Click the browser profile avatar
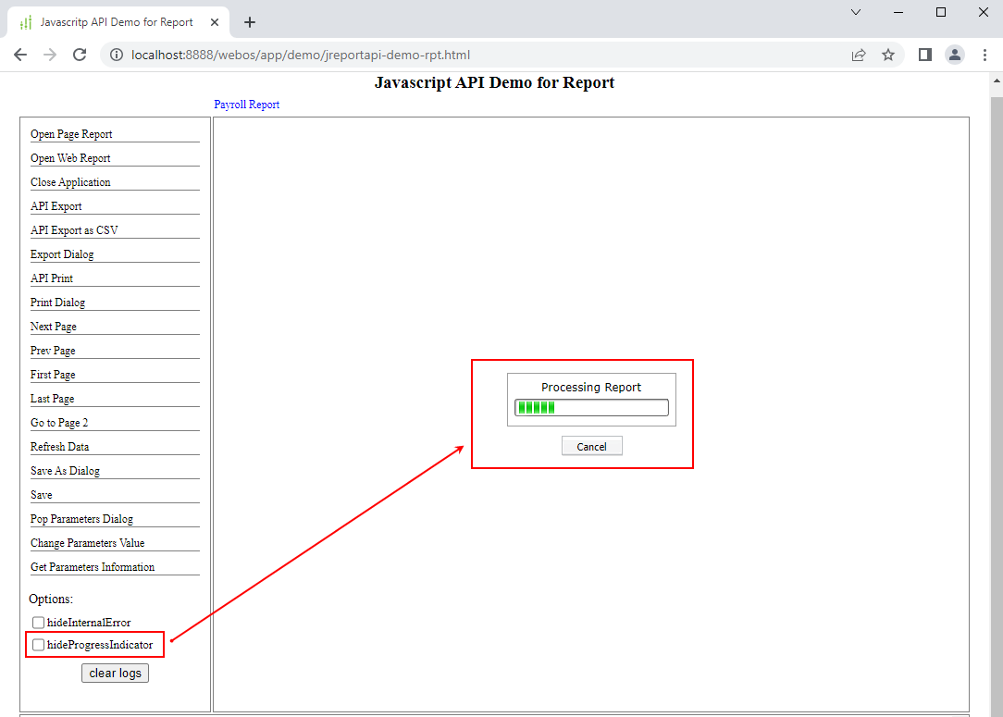 pyautogui.click(x=955, y=55)
